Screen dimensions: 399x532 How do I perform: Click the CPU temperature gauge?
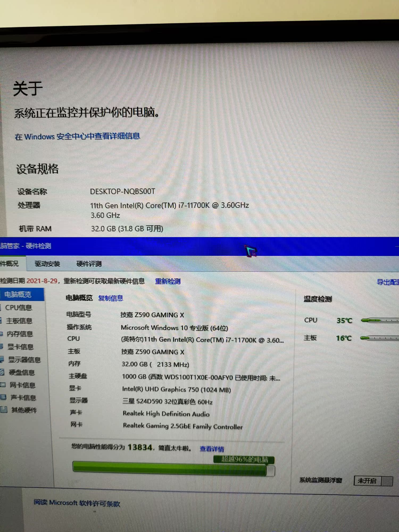[x=380, y=321]
